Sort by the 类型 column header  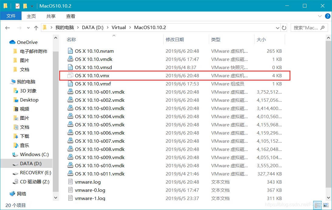point(215,40)
